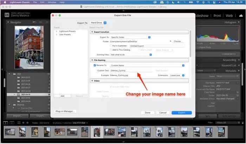The image size is (246, 144).
Task: Open Export To Specific folder dropdown
Action: [x=130, y=37]
